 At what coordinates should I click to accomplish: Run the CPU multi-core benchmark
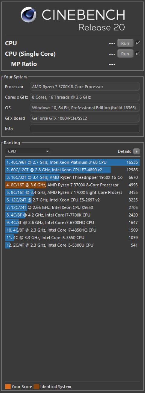[125, 43]
